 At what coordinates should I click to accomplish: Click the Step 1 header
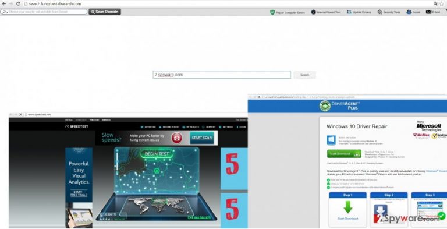pyautogui.click(x=347, y=195)
